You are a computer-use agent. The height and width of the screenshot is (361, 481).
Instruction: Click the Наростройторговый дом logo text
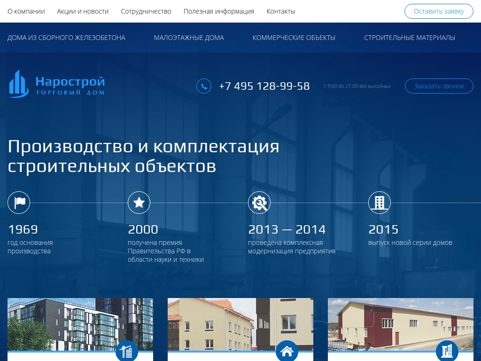click(x=70, y=86)
